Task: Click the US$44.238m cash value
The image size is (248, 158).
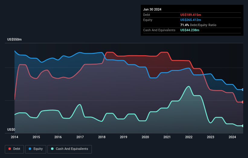Action: (190, 30)
